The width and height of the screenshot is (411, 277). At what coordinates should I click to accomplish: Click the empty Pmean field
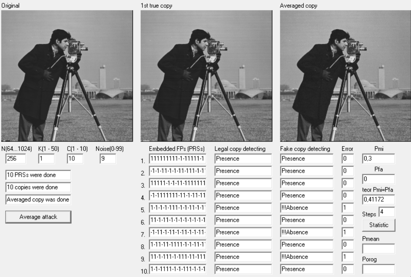pyautogui.click(x=379, y=248)
